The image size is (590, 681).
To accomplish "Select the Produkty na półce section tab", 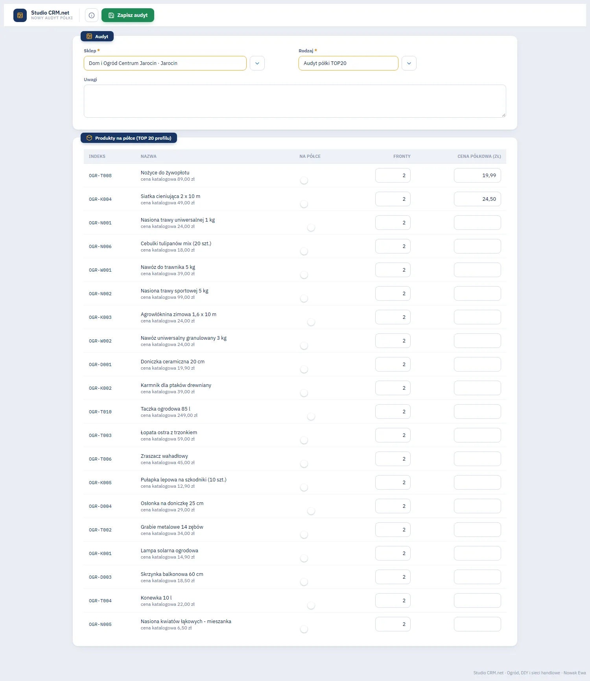I will (x=129, y=138).
